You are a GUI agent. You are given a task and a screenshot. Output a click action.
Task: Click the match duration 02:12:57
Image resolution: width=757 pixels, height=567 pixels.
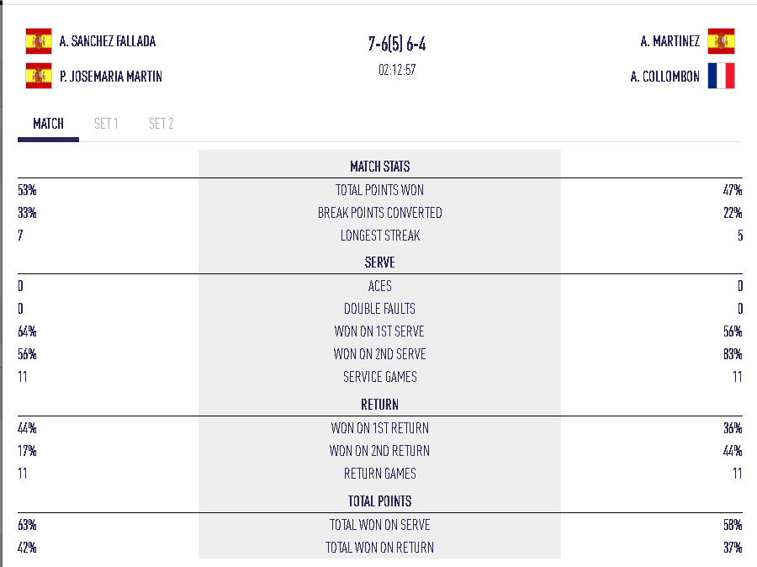point(397,70)
